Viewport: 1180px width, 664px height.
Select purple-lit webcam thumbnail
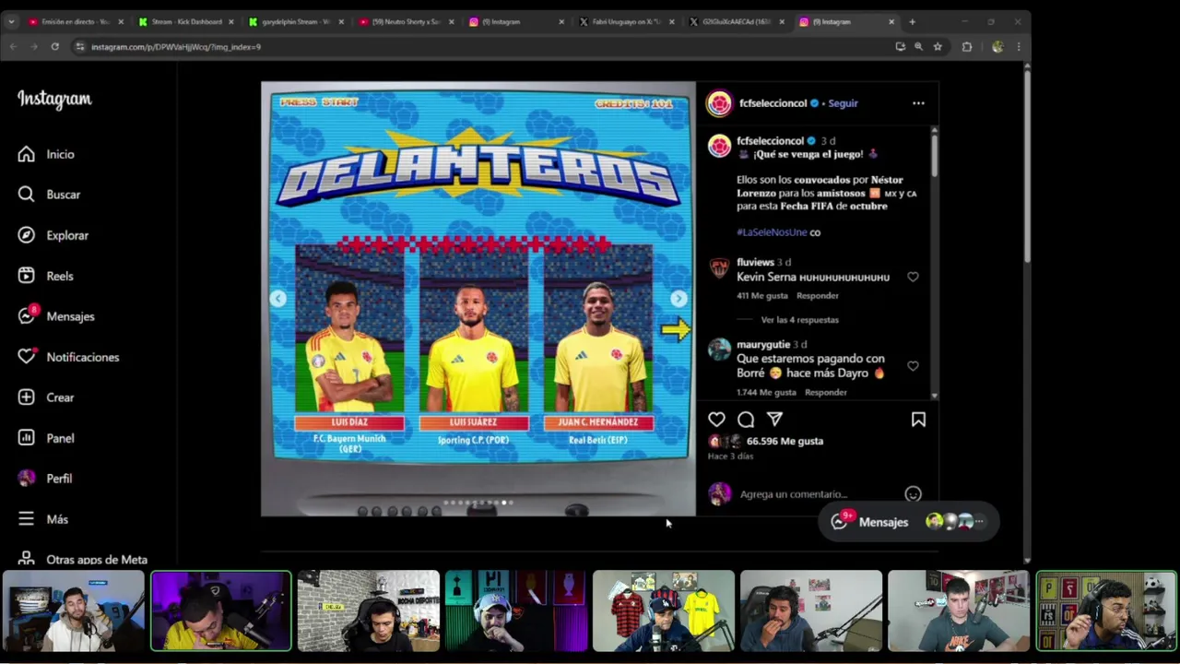pos(221,611)
